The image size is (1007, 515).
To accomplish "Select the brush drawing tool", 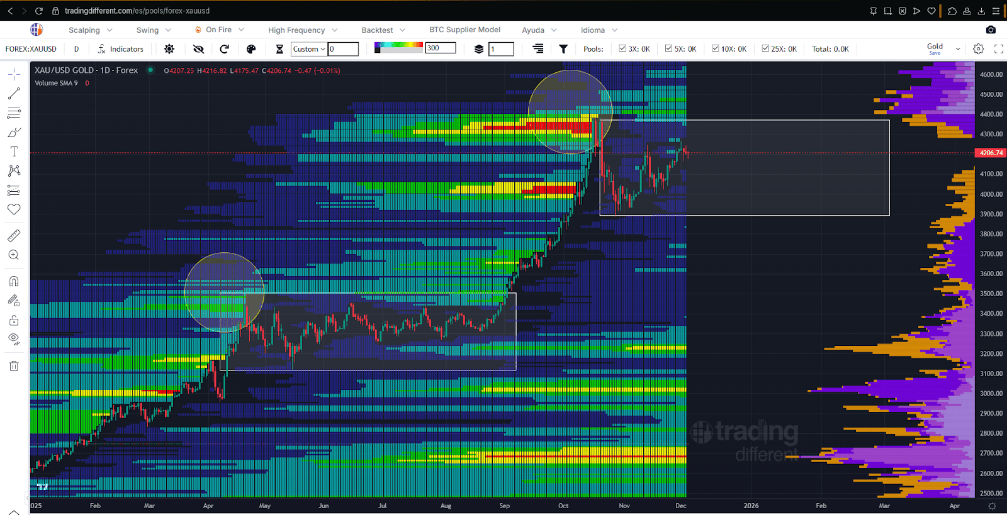I will click(14, 133).
